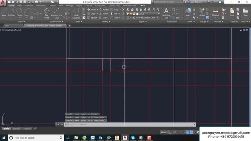Select the Move tool
Image resolution: width=251 pixels, height=141 pixels.
point(91,9)
